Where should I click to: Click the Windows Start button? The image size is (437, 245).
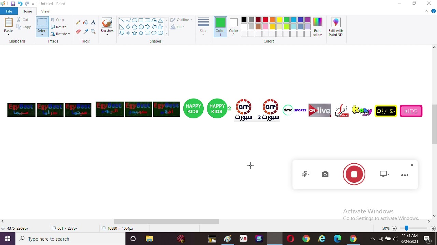[8, 239]
